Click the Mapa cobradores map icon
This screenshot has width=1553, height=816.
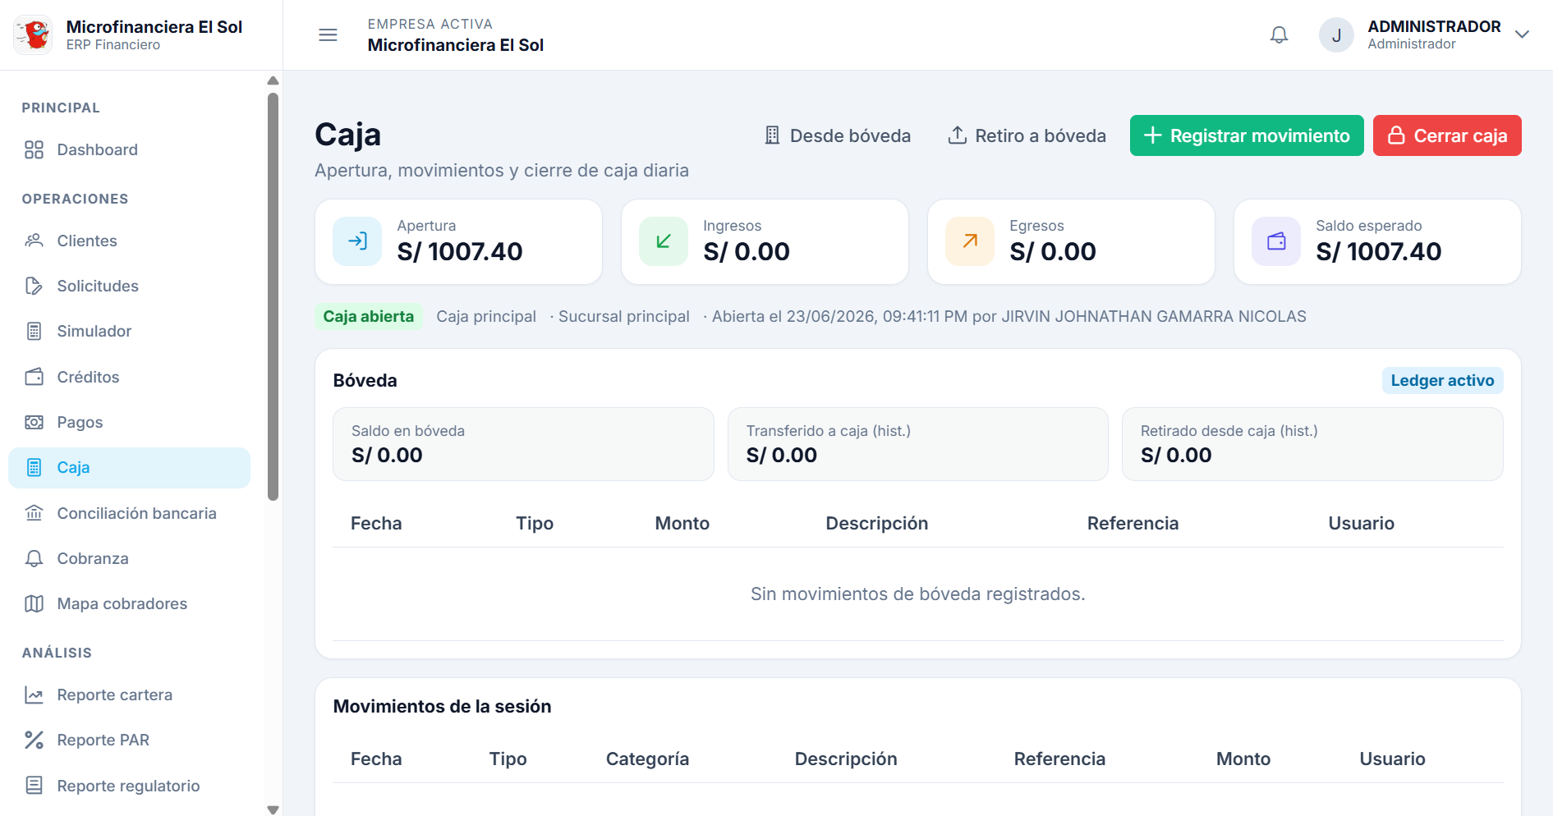click(x=34, y=603)
